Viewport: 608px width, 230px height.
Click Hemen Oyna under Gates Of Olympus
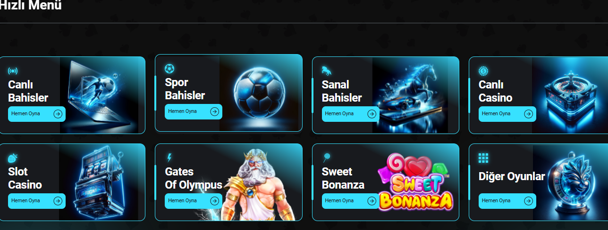click(194, 201)
